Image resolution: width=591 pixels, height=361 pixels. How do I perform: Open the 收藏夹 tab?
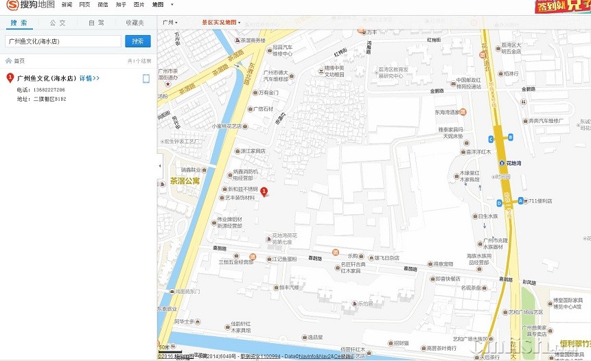tap(135, 23)
